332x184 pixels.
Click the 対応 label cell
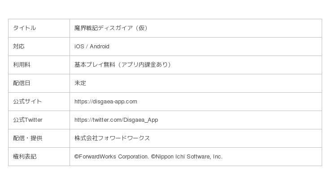(x=19, y=47)
